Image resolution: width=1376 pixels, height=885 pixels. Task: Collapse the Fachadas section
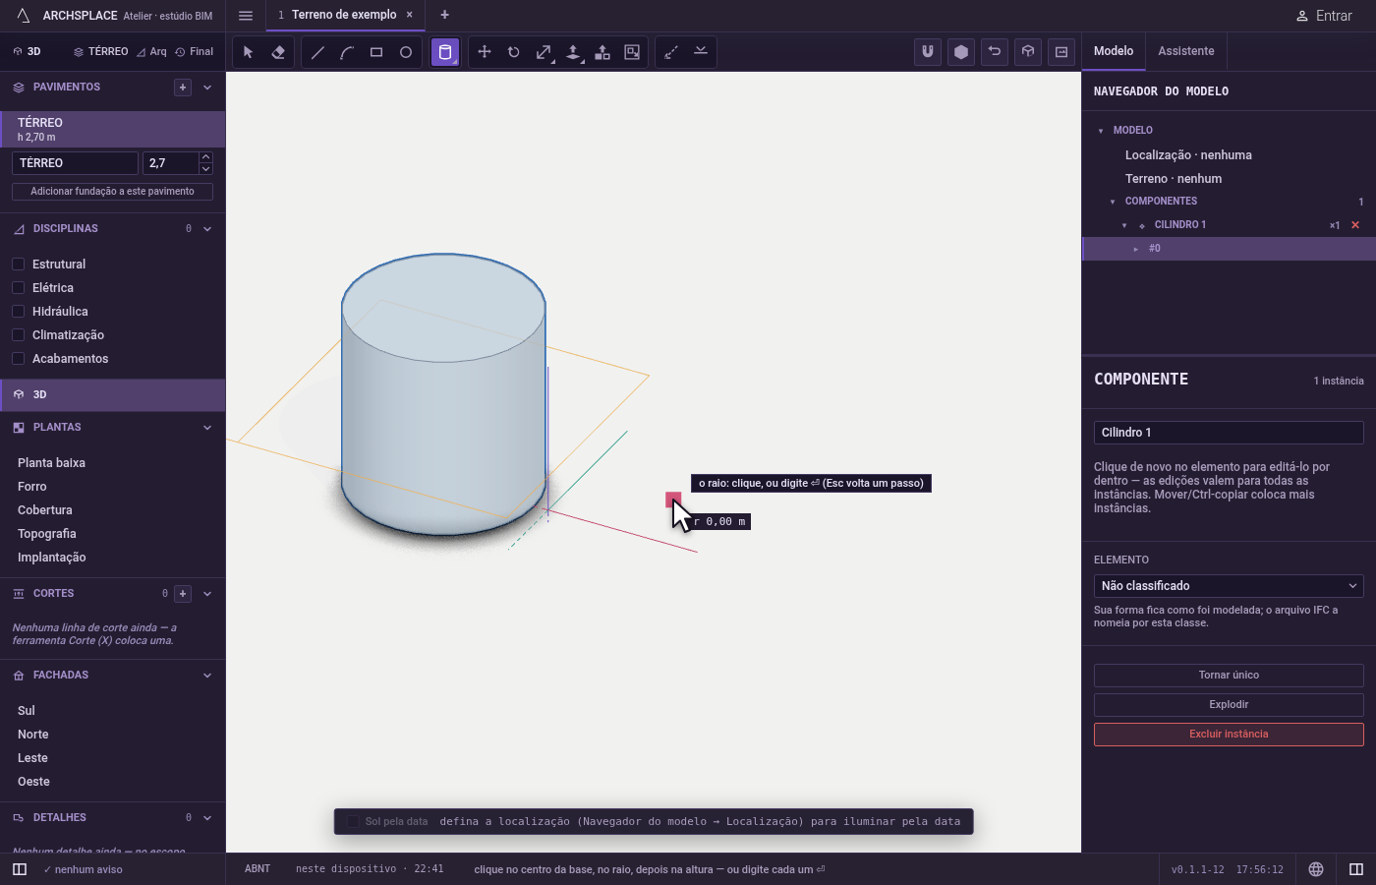pyautogui.click(x=207, y=676)
